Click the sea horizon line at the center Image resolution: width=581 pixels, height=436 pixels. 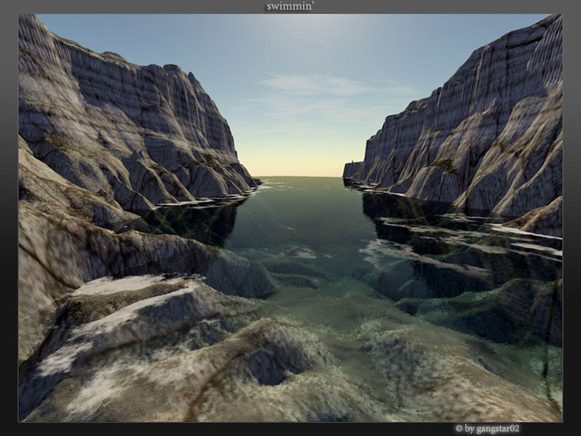[298, 177]
